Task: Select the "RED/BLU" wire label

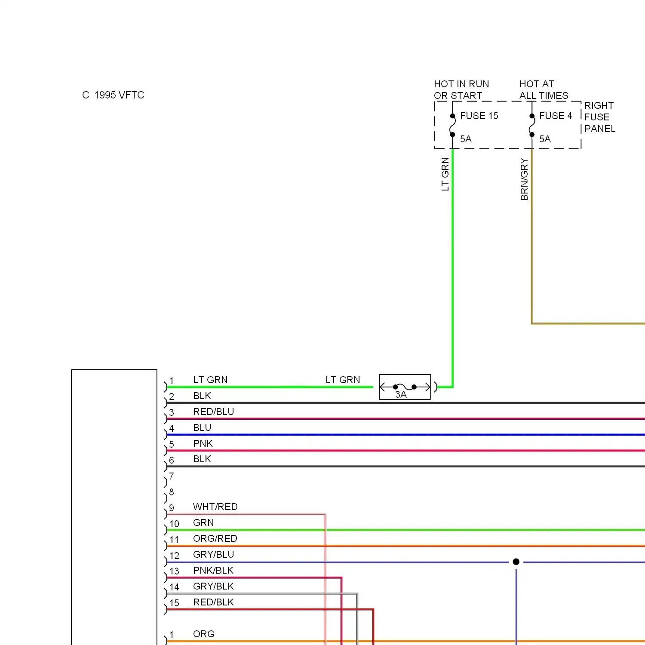Action: click(214, 412)
